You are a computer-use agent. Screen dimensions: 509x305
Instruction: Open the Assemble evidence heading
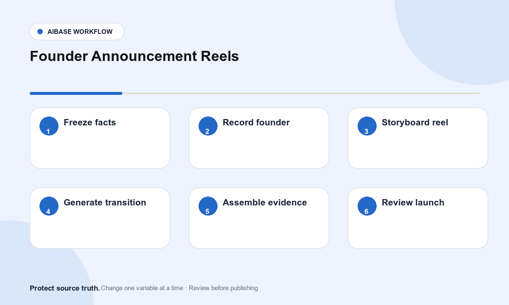(265, 202)
